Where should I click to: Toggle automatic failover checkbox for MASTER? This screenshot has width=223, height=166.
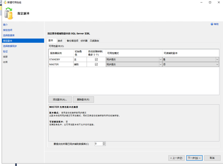[96, 64]
